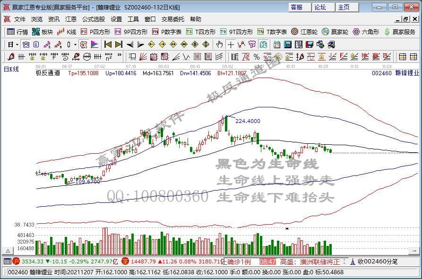Open the 行情 market quotes view
Viewport: 422px width, 279px height.
coord(17,32)
